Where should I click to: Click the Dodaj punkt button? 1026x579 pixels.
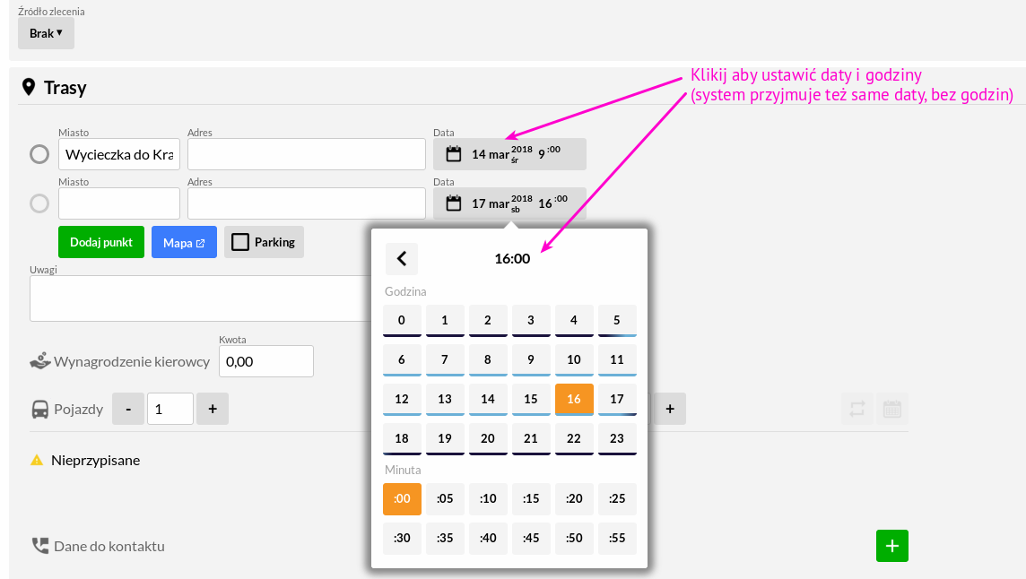click(101, 242)
